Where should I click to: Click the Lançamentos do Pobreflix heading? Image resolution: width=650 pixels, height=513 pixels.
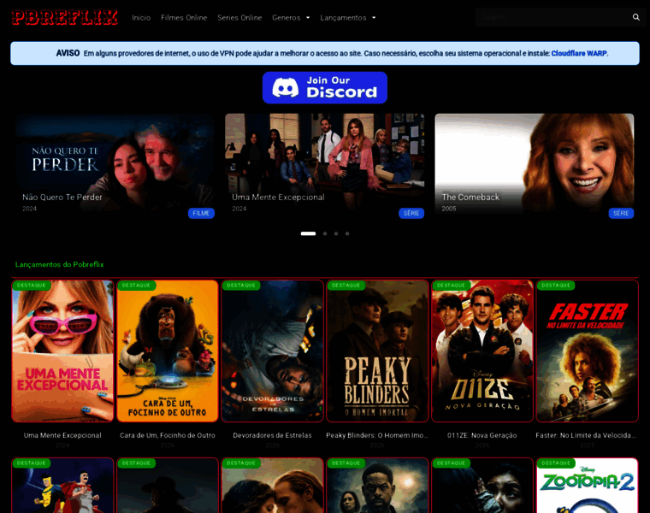[x=60, y=264]
